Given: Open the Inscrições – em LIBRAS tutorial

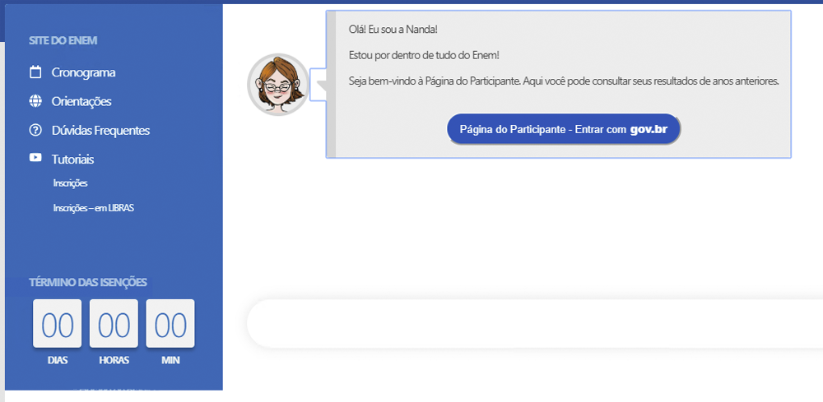Looking at the screenshot, I should coord(93,208).
